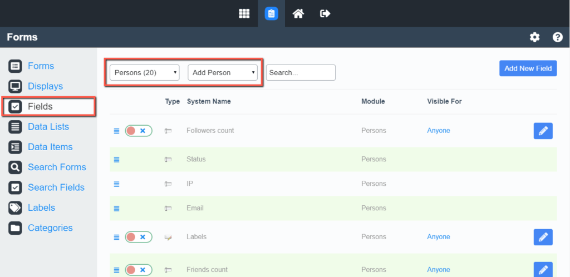Click the Add New Field button
This screenshot has height=277, width=570.
(528, 68)
